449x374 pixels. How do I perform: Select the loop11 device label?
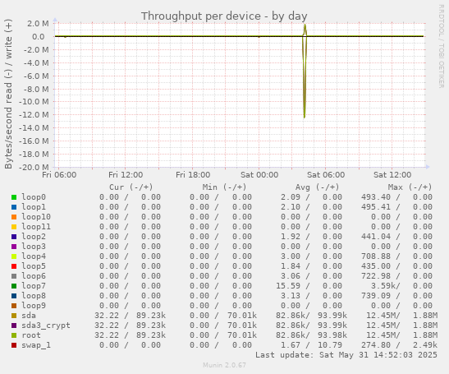click(x=36, y=227)
